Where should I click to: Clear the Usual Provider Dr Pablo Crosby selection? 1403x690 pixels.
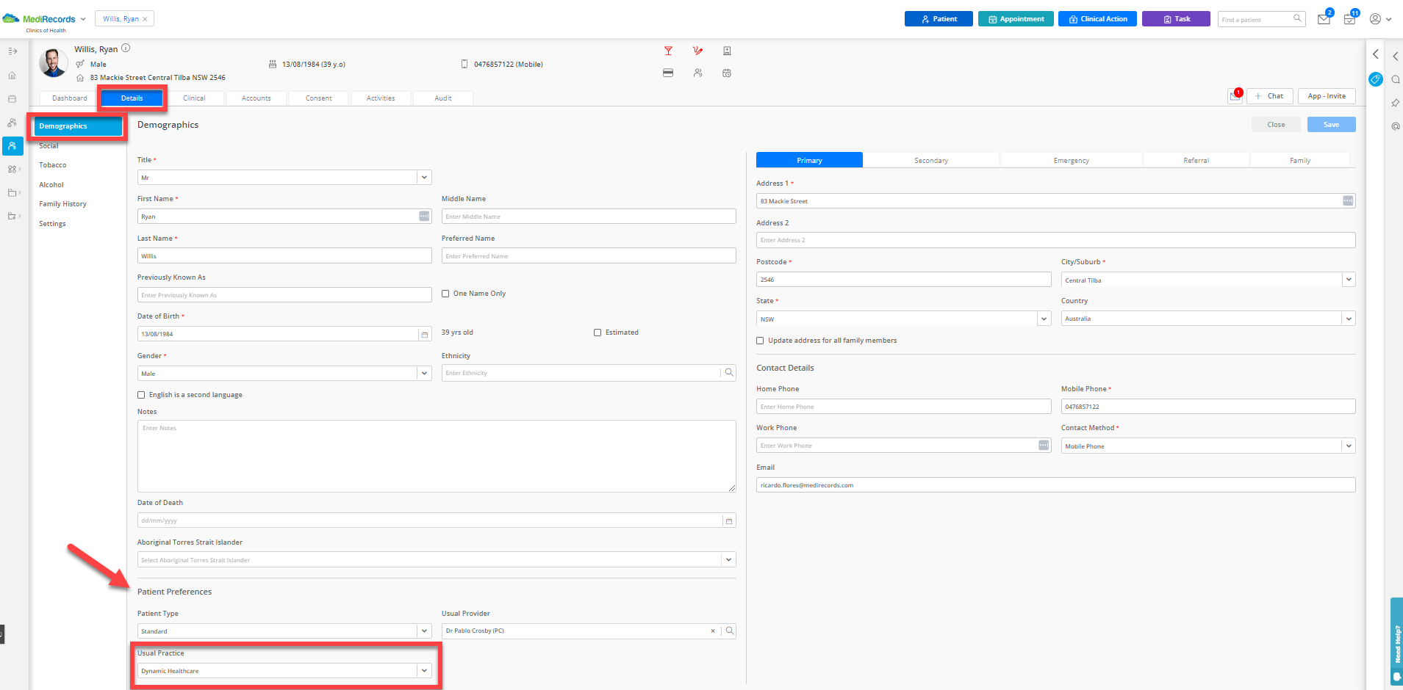(x=712, y=631)
